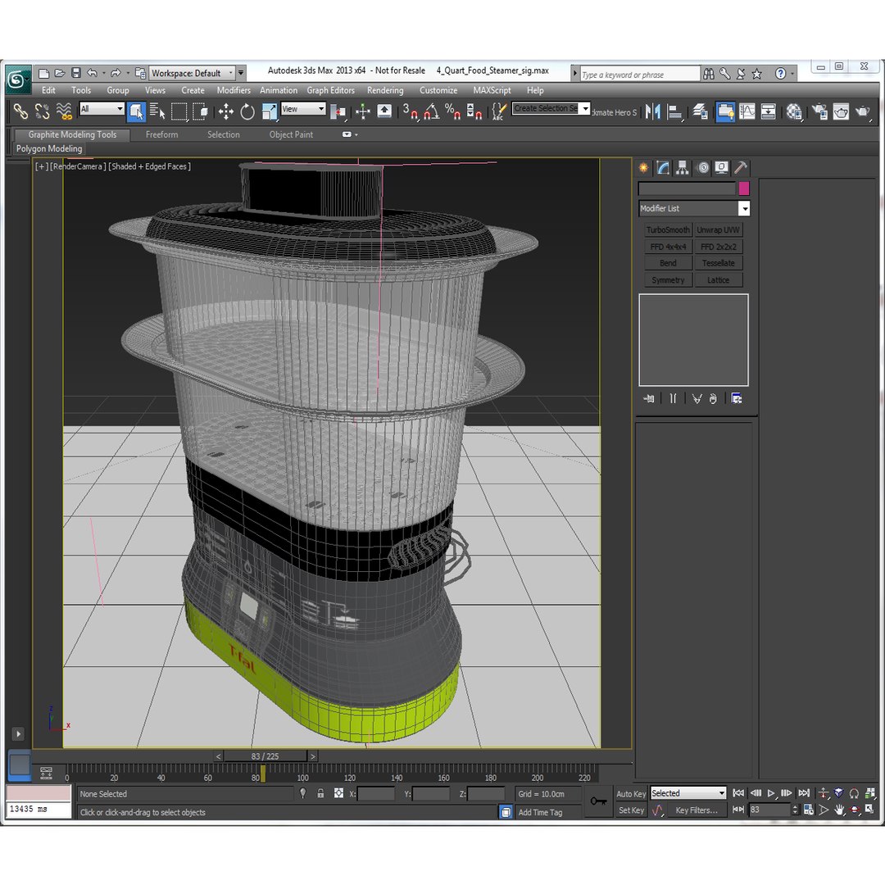This screenshot has width=885, height=885.
Task: Click the Select and Link tool
Action: pyautogui.click(x=20, y=111)
